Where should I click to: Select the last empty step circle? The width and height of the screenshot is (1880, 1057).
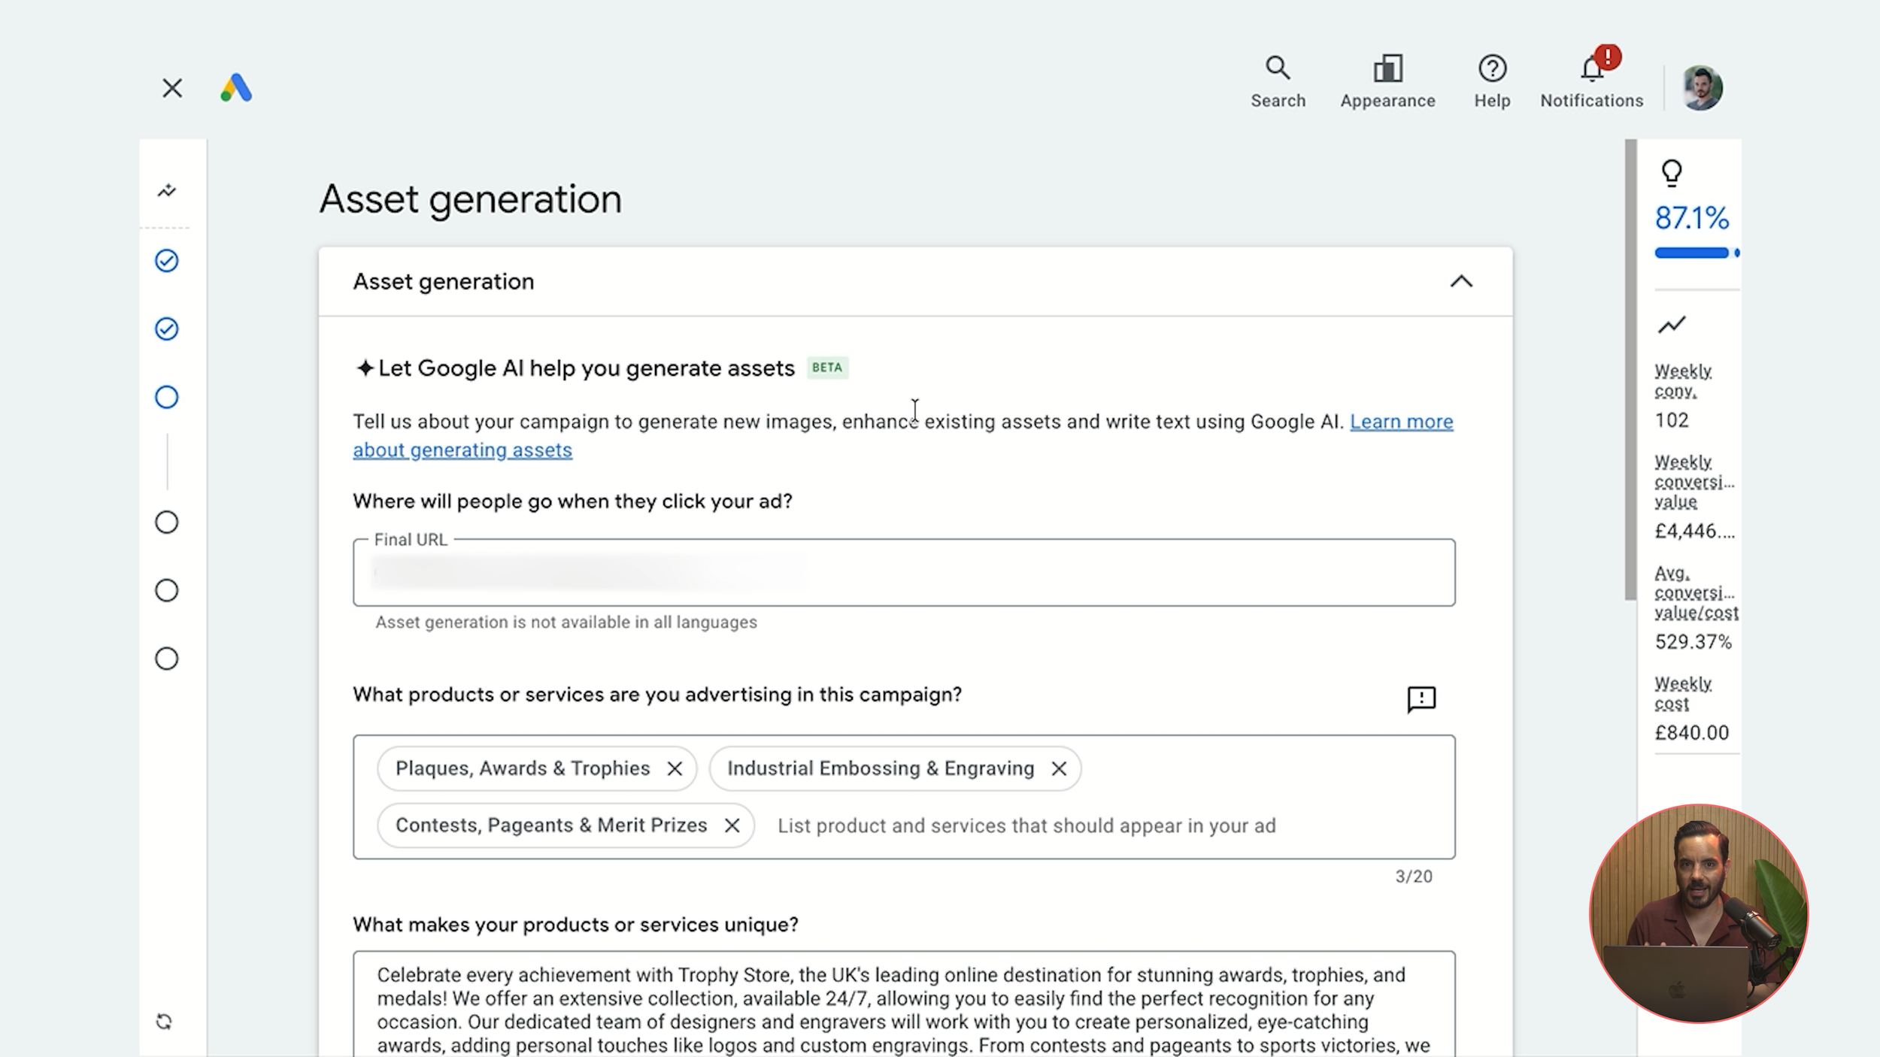click(x=167, y=659)
